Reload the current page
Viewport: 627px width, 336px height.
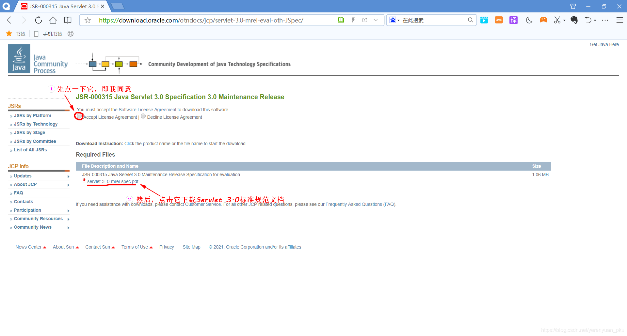[x=39, y=20]
